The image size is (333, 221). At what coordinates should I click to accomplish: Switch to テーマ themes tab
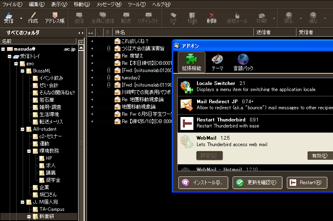pos(217,62)
